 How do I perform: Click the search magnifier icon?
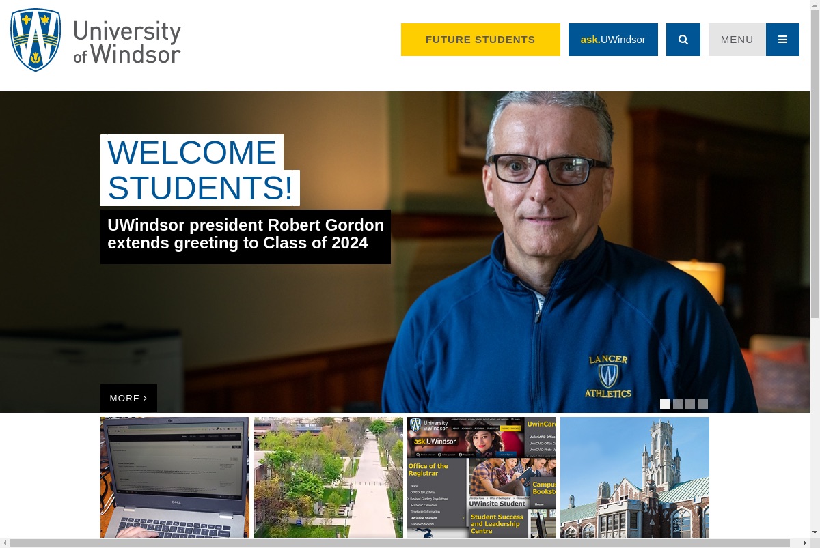[x=683, y=40]
